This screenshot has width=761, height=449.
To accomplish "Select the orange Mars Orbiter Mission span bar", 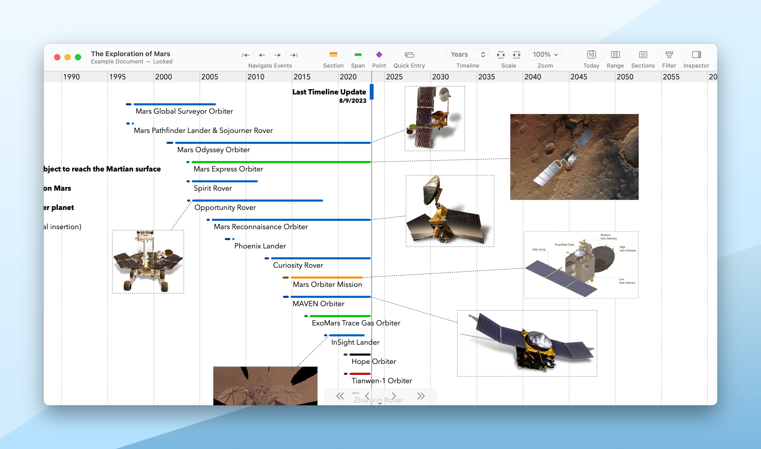I will (x=326, y=277).
